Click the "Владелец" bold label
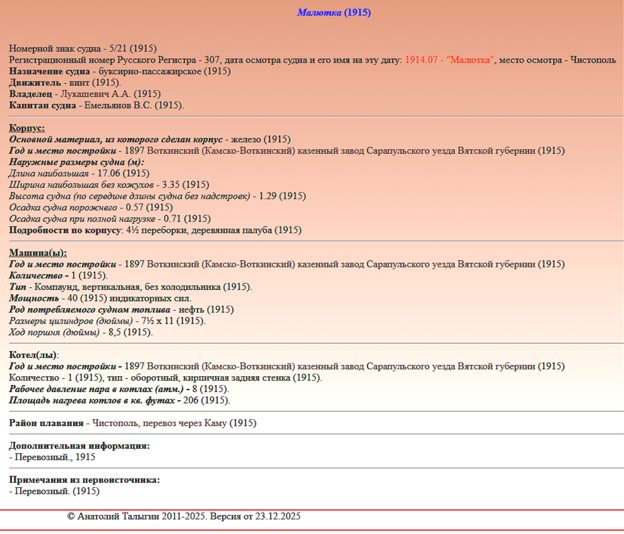 coord(31,94)
